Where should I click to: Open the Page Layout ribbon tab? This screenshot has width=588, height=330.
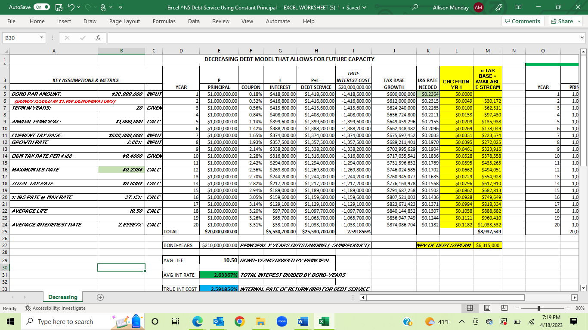coord(124,21)
